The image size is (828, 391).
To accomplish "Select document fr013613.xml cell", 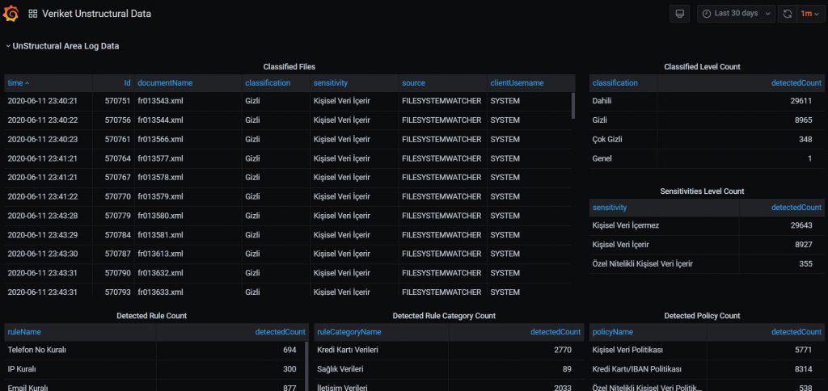I will (x=161, y=254).
